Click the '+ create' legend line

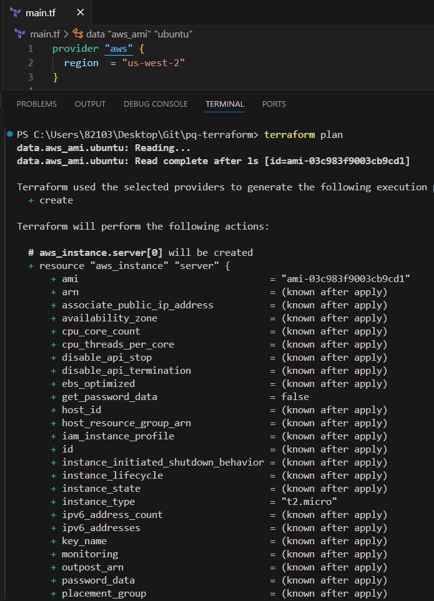coord(51,200)
